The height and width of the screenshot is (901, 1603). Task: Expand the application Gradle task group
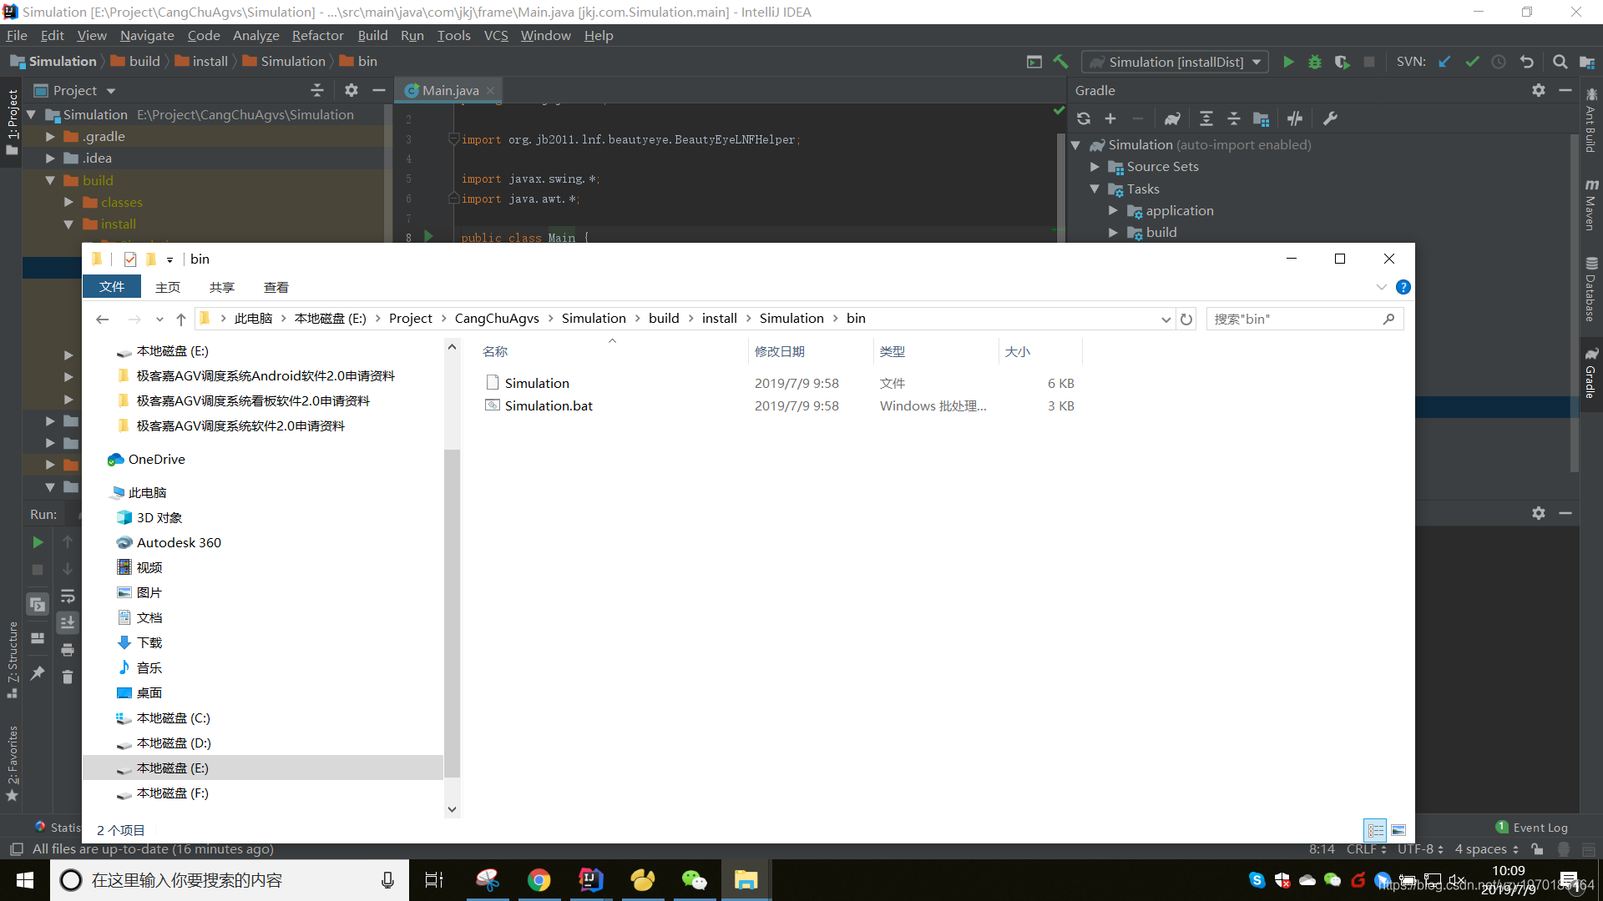[1113, 210]
